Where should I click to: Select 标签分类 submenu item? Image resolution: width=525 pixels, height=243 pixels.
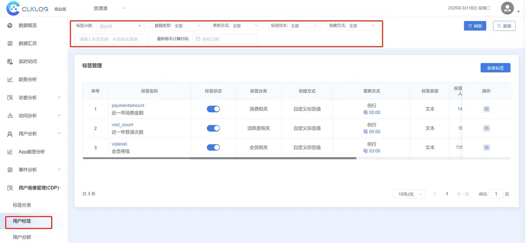(22, 205)
